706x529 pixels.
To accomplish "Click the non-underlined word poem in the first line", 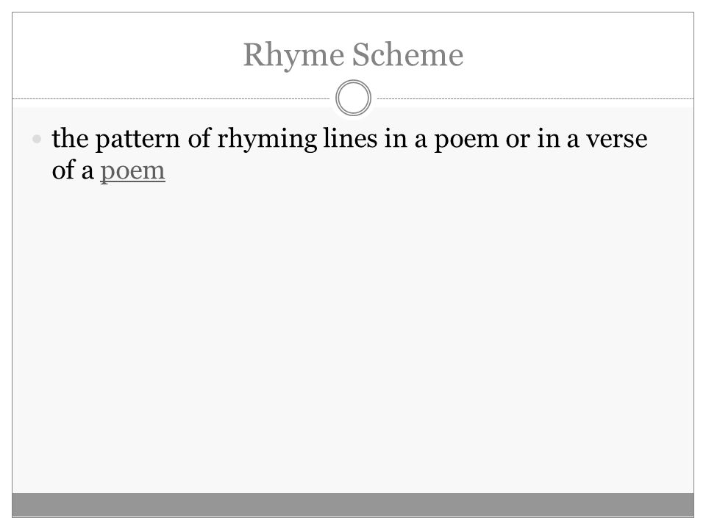I will pyautogui.click(x=466, y=140).
